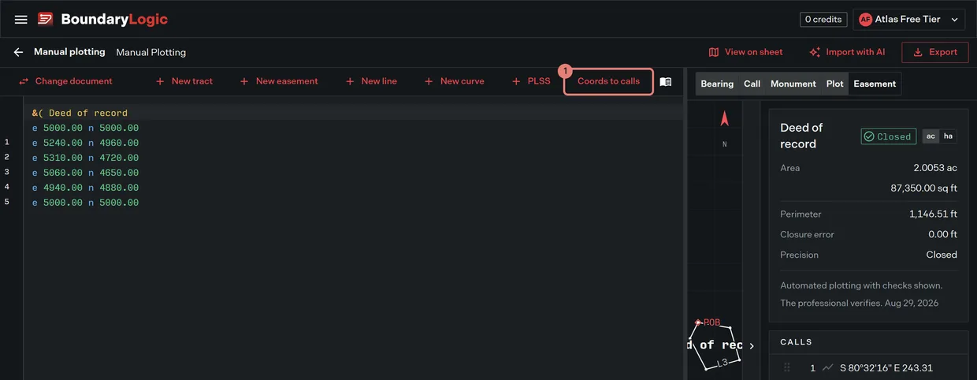
Task: Open the hamburger main menu
Action: (21, 19)
